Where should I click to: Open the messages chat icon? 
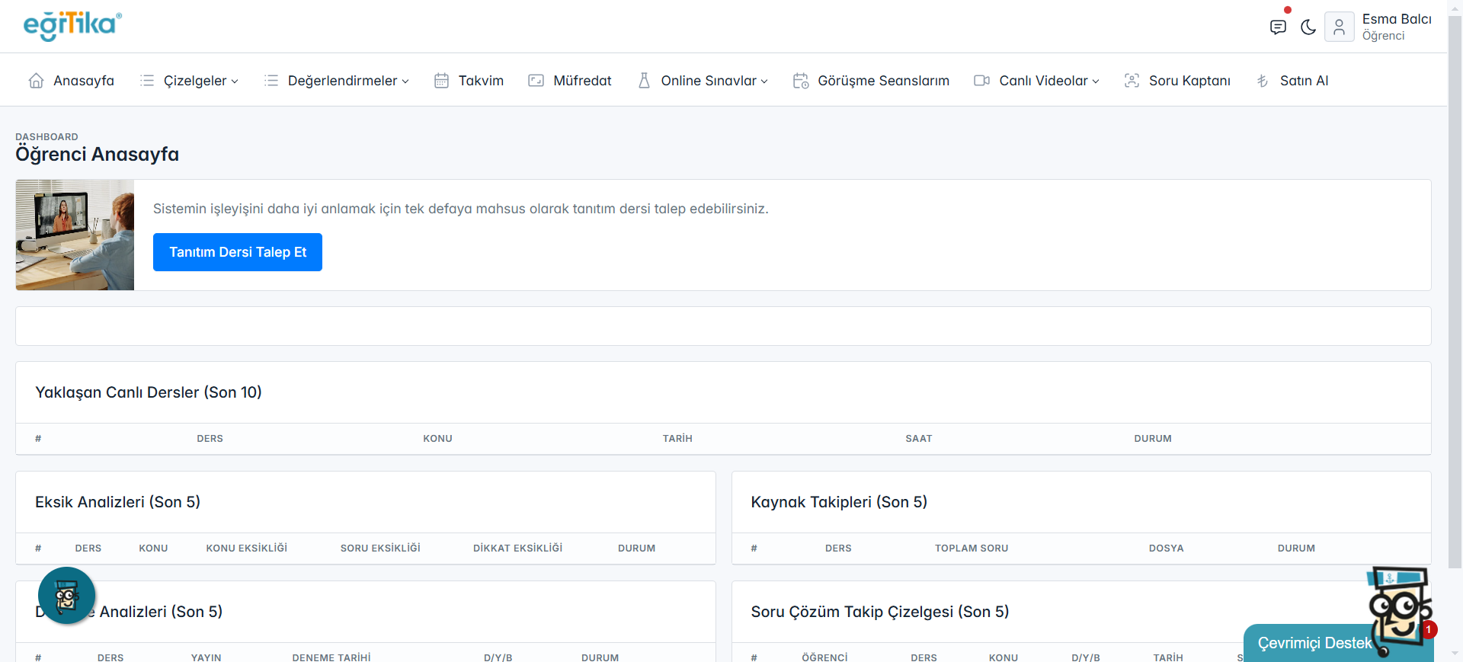pyautogui.click(x=1278, y=27)
